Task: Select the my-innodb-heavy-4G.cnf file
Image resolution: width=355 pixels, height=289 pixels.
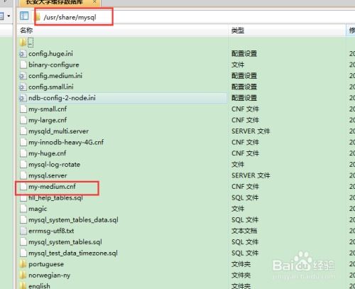Action: click(x=66, y=142)
